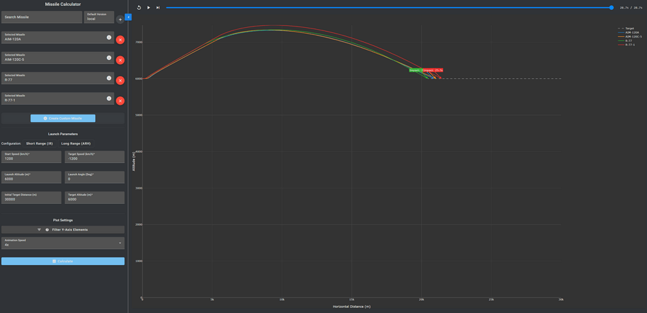
Task: Remove the AIM-120A missile
Action: [x=120, y=39]
